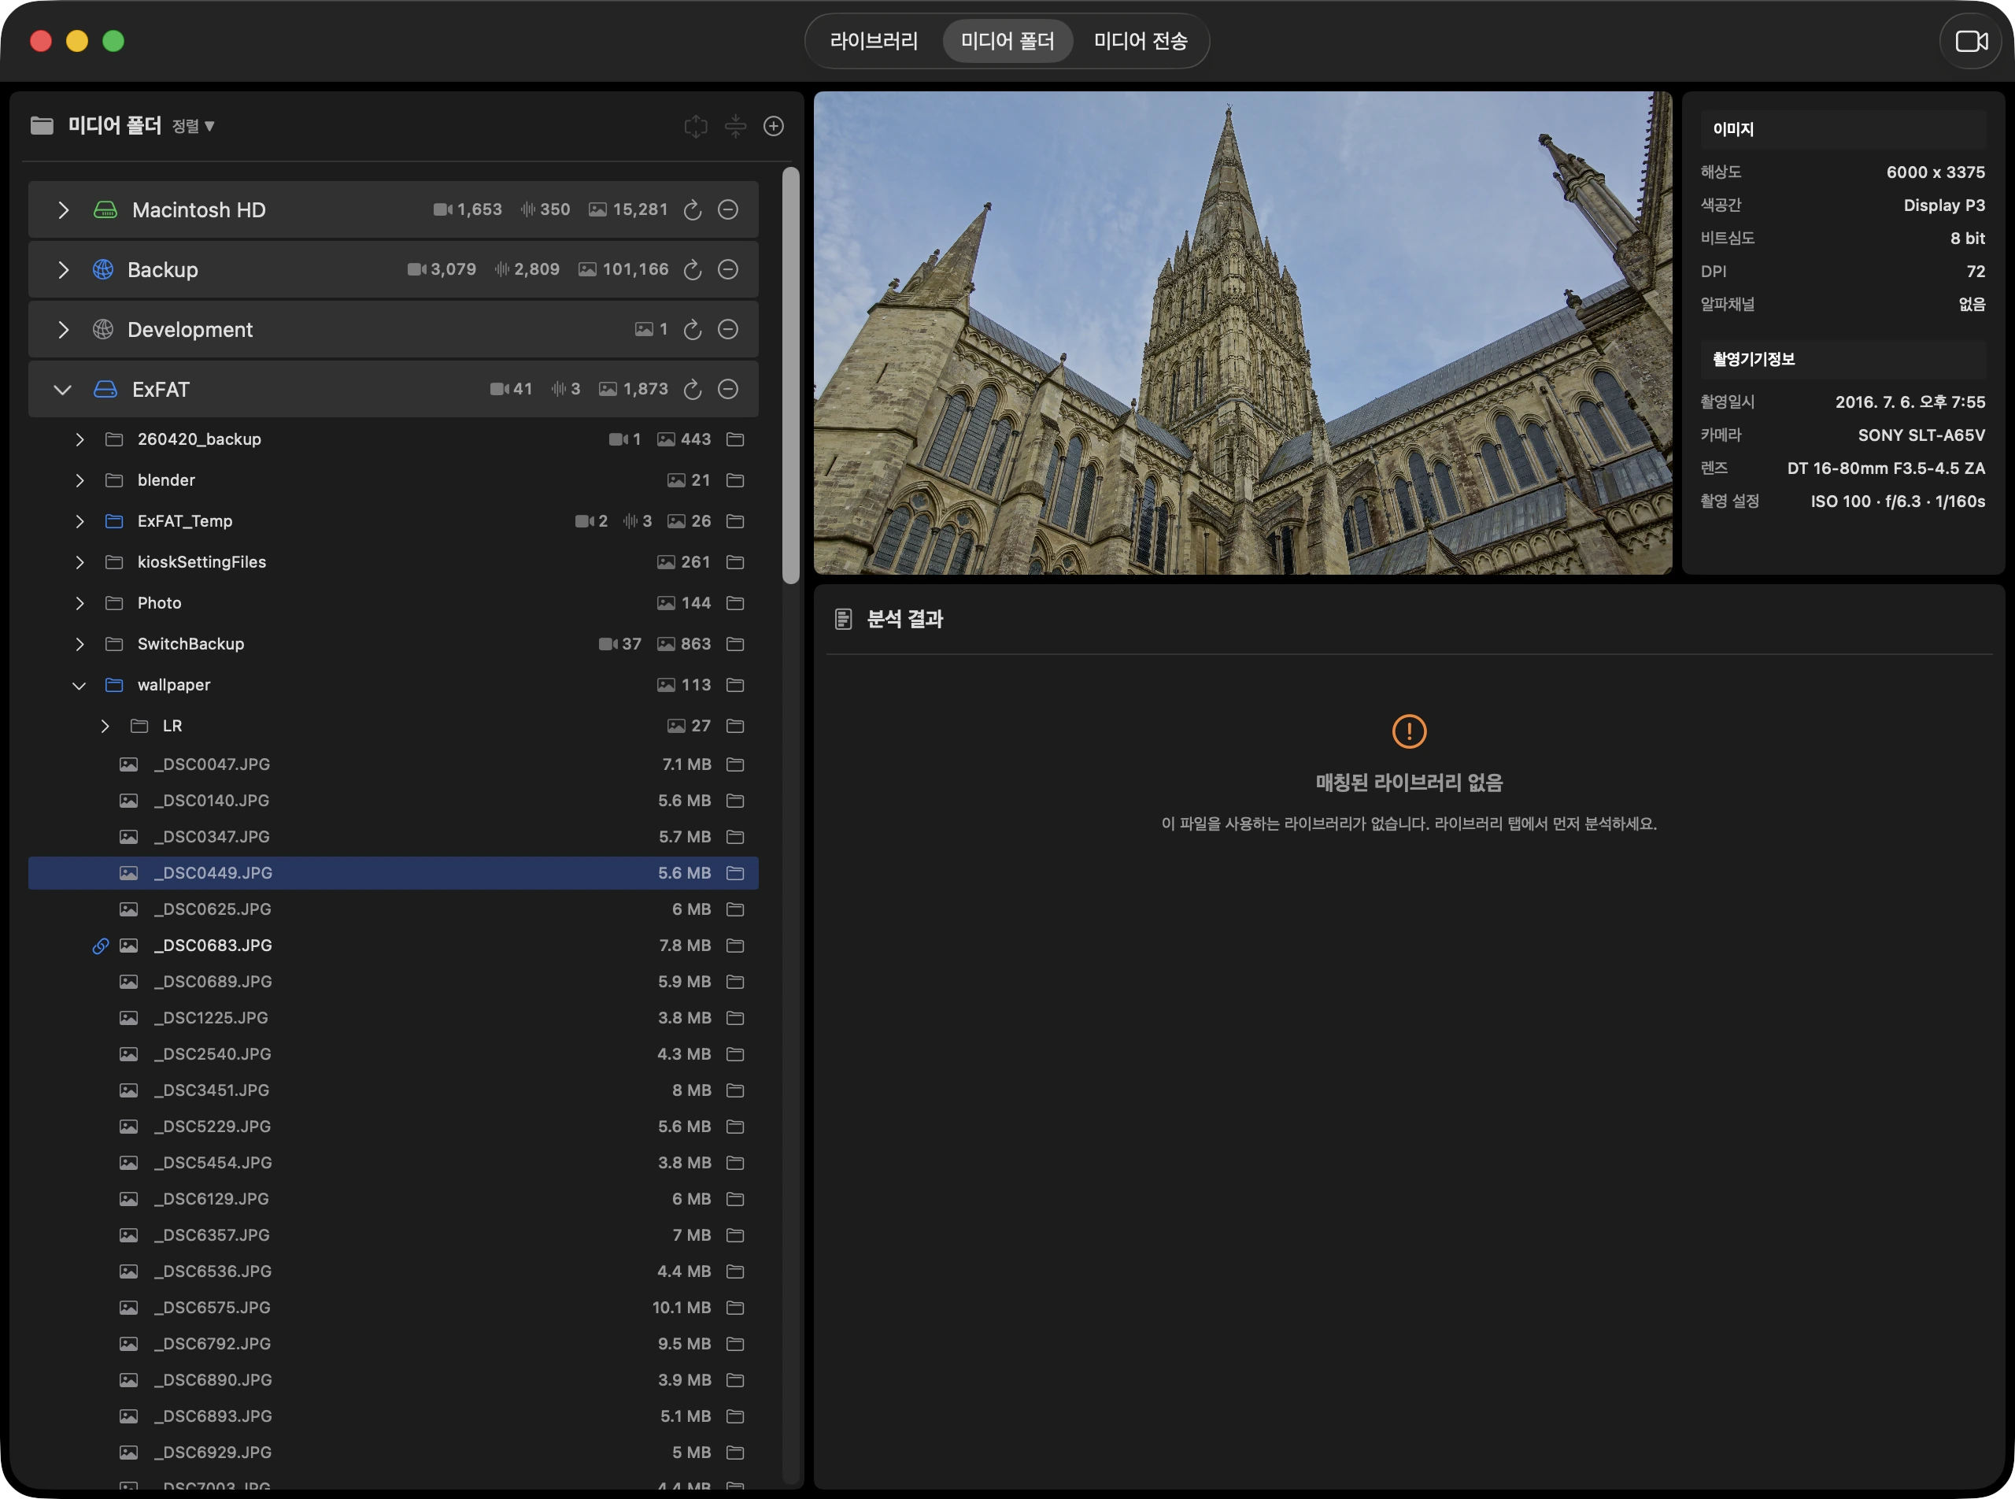Select the file _DSC0047.JPG

[393, 764]
